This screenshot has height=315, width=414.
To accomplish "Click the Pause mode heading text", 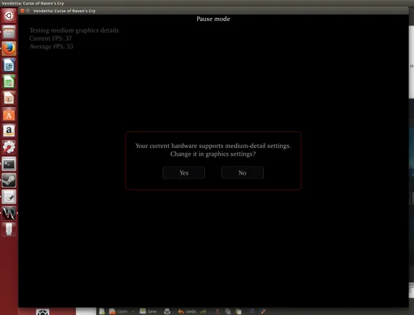I will click(213, 19).
